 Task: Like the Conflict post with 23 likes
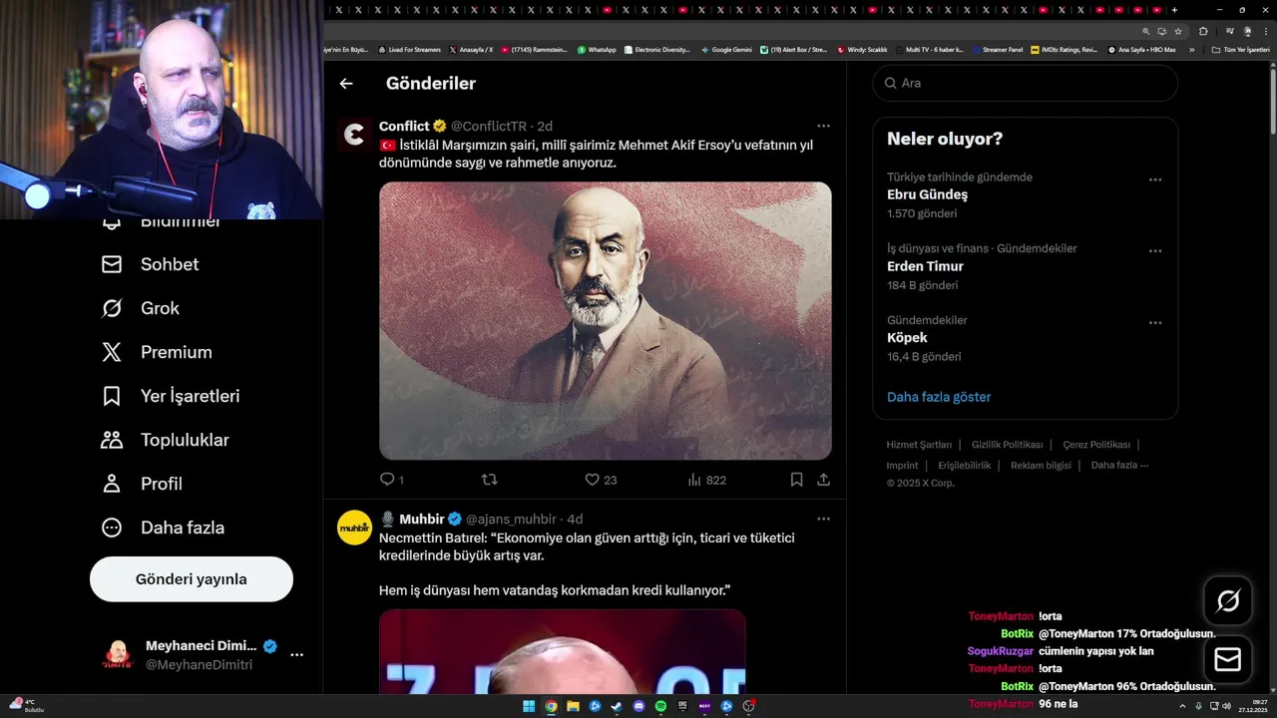coord(592,480)
